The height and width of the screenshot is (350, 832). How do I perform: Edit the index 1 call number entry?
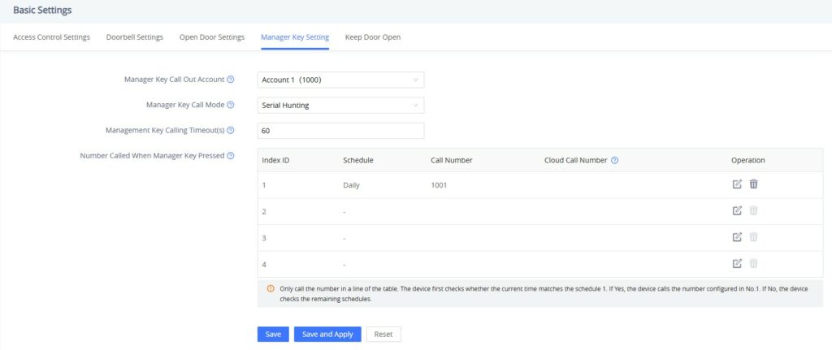736,184
